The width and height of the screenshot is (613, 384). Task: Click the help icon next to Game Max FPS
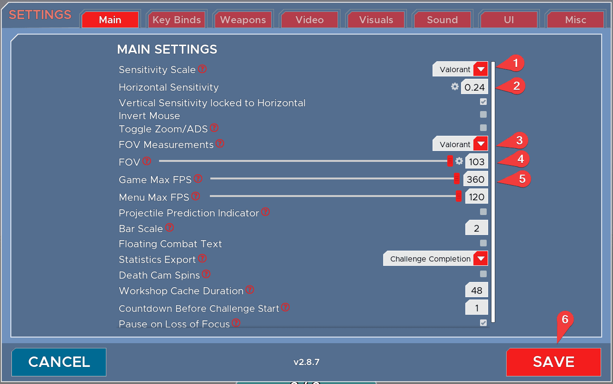point(198,179)
